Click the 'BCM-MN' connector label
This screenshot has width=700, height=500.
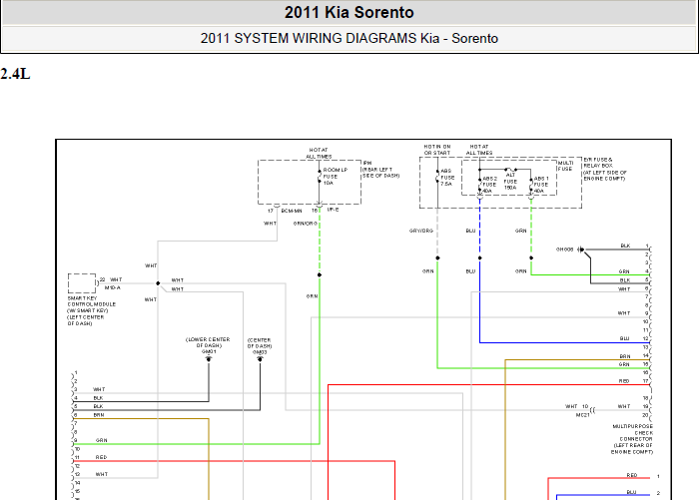click(x=292, y=211)
